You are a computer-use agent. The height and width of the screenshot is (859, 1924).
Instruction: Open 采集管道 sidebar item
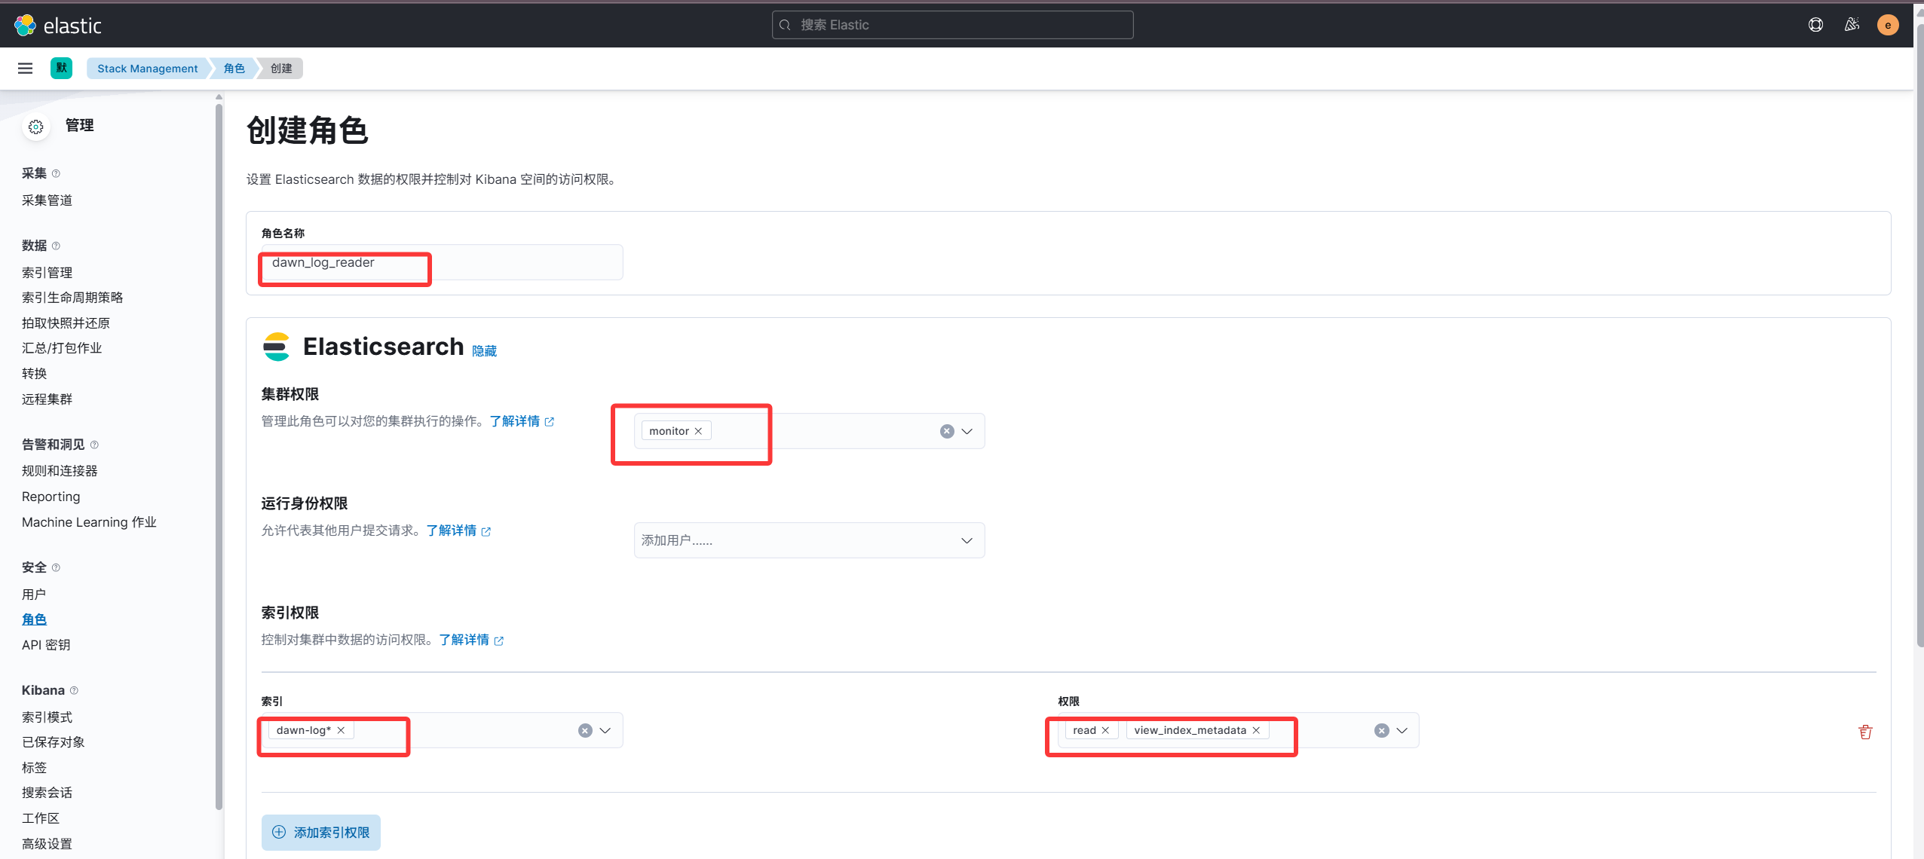tap(47, 200)
